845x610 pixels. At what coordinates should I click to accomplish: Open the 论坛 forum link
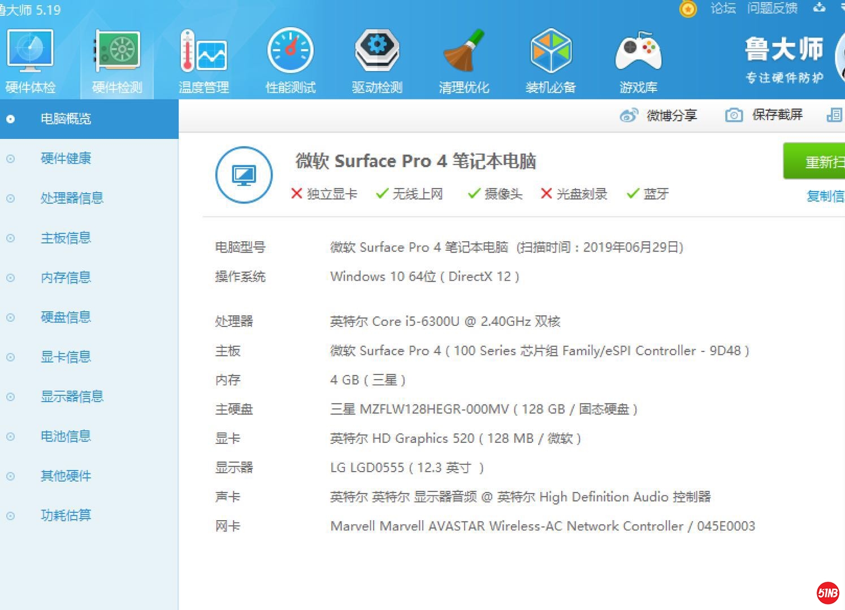[x=723, y=8]
